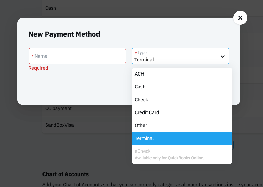Click the disabled eCheck option
Image resolution: width=263 pixels, height=187 pixels.
[x=143, y=151]
